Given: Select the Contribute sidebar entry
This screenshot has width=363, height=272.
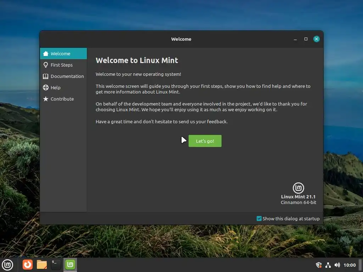Looking at the screenshot, I should tap(63, 99).
